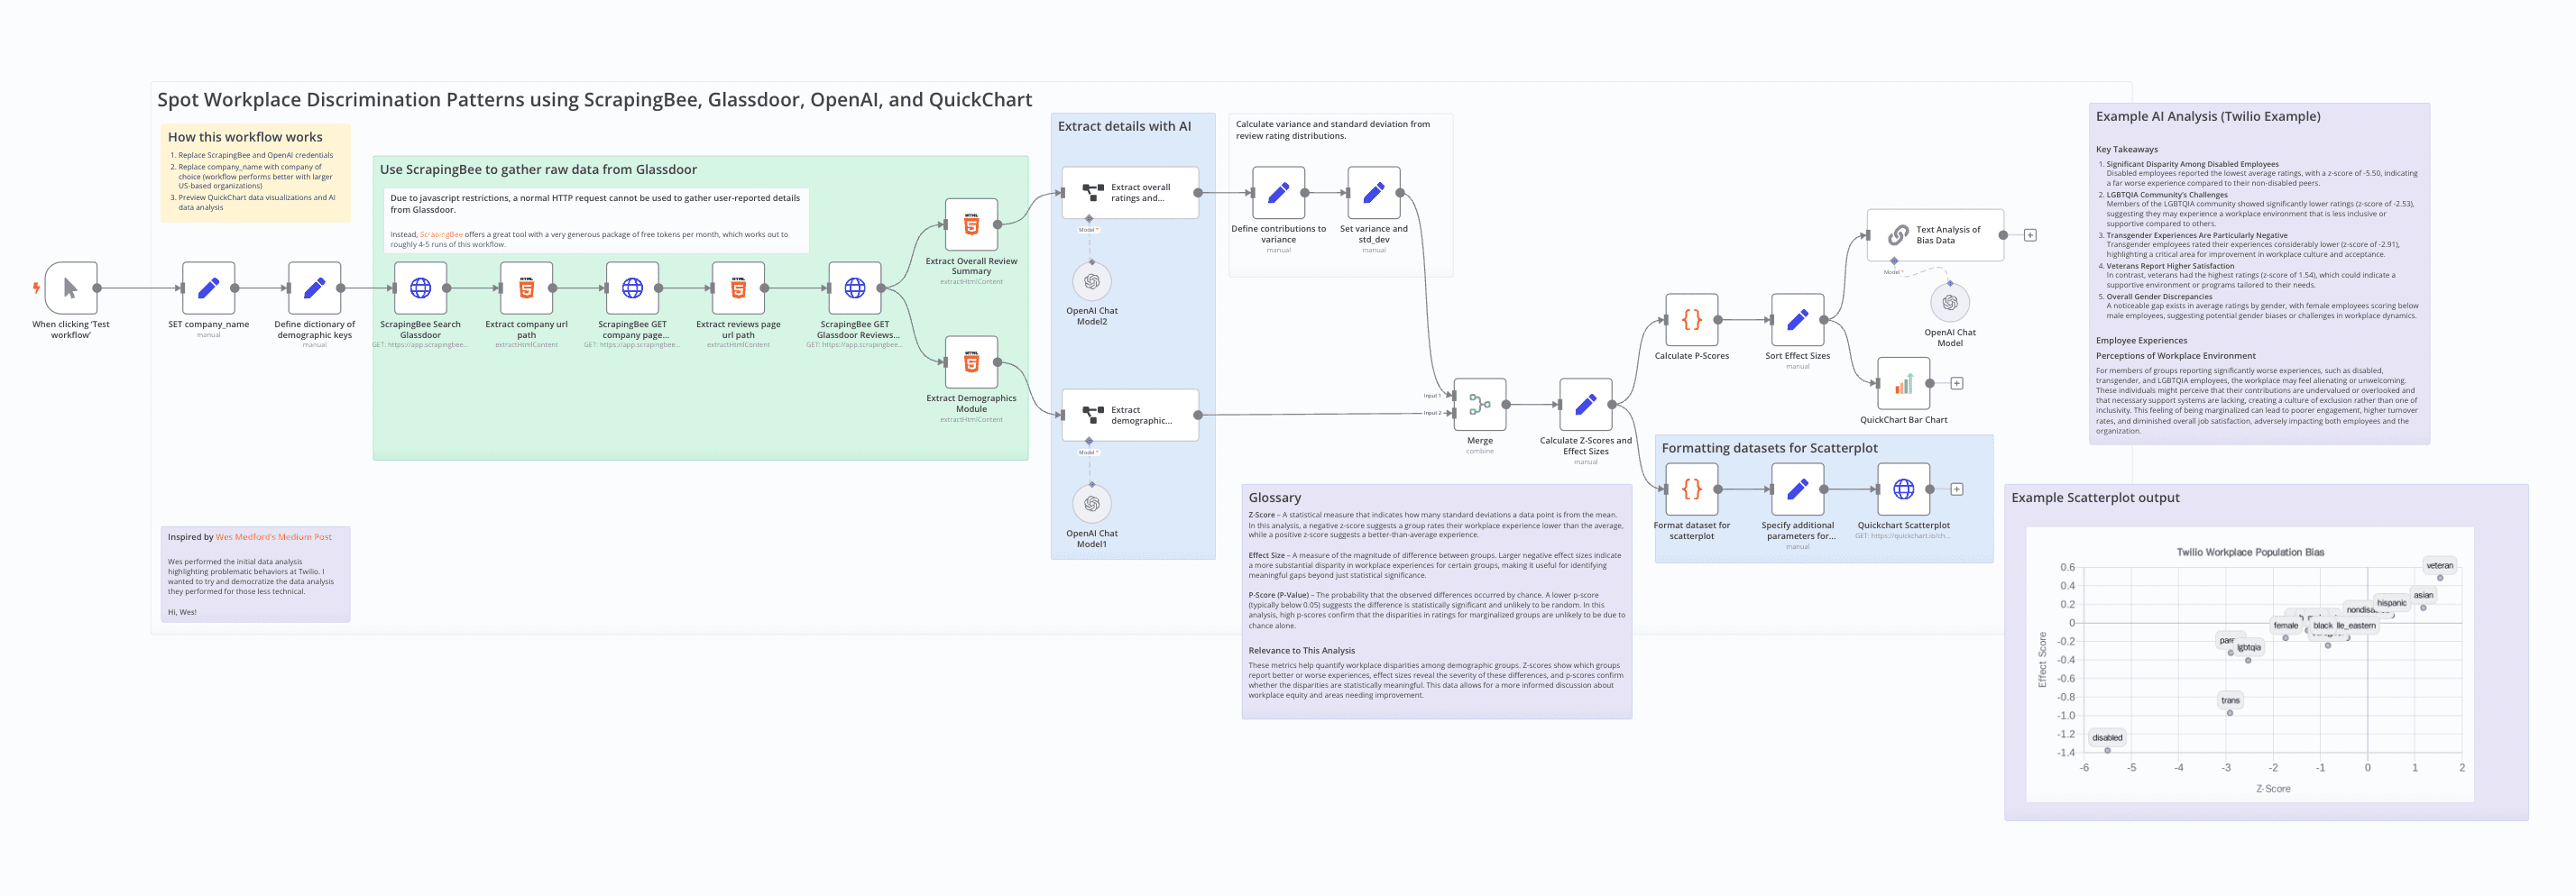Open Wes Medford's Medium Post link

(273, 537)
